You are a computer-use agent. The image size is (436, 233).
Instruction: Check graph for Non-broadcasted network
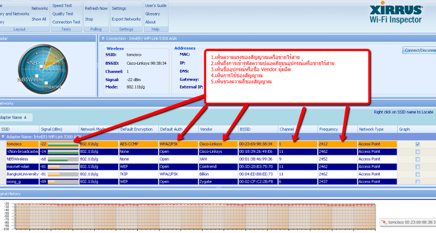click(x=418, y=152)
